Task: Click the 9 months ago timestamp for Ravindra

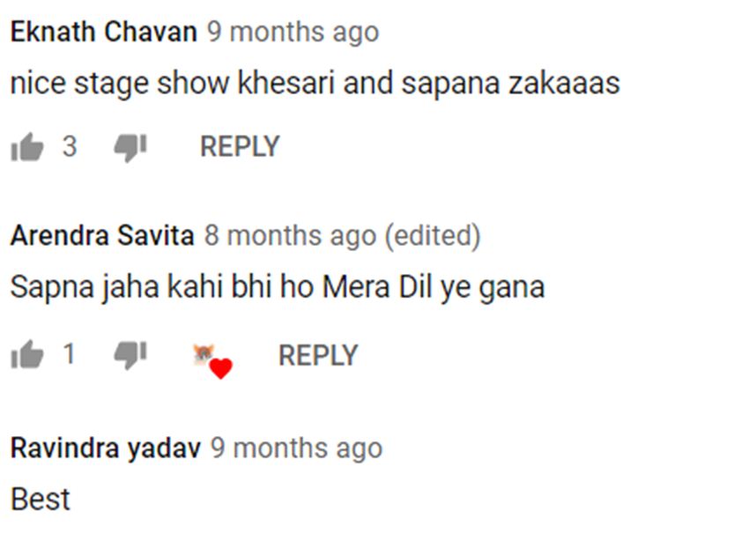Action: point(297,449)
